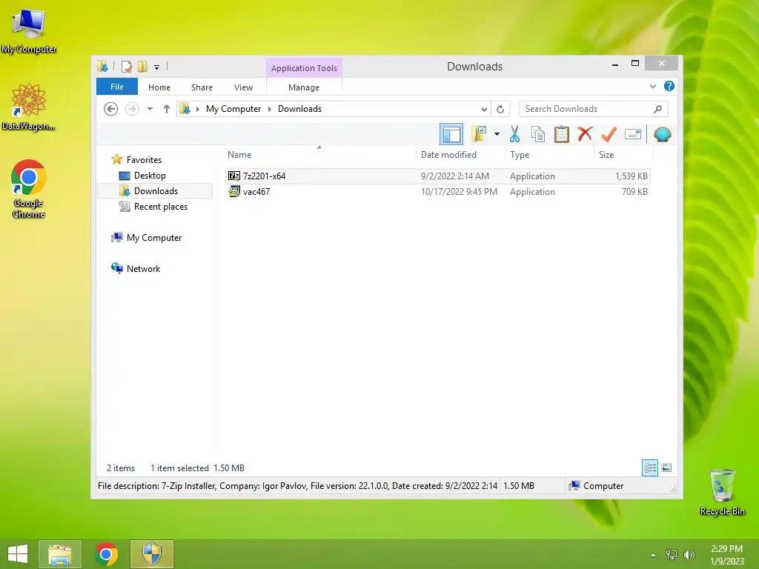759x569 pixels.
Task: Open the dropdown arrow beside folder options icon
Action: tap(497, 134)
